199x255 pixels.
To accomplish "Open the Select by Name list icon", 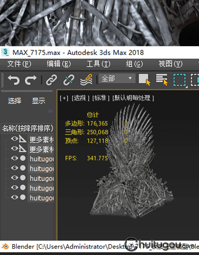I will tap(162, 79).
